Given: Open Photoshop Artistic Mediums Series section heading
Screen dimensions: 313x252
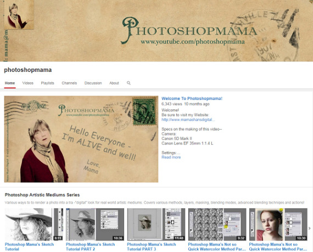Looking at the screenshot, I should click(x=42, y=195).
